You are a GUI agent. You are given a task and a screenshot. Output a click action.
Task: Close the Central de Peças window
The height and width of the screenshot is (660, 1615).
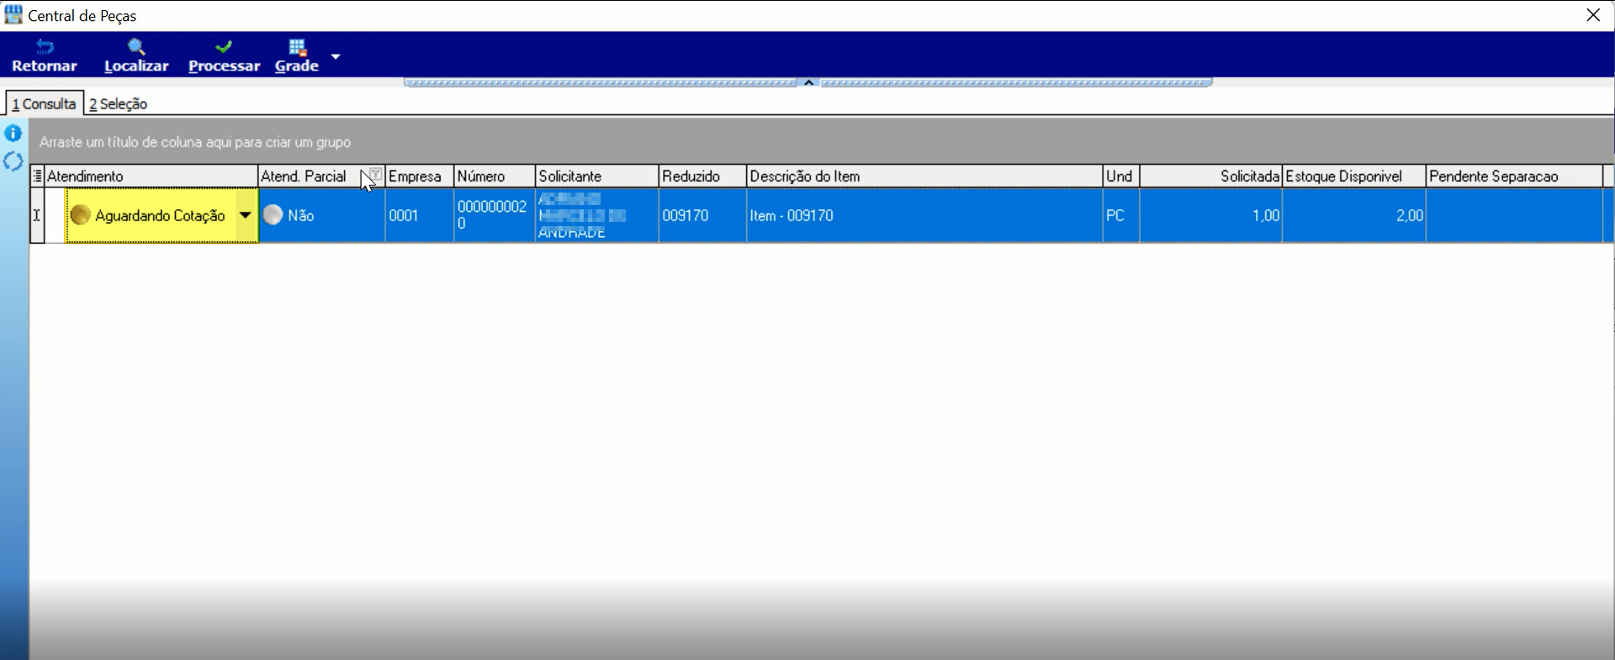[x=1593, y=15]
